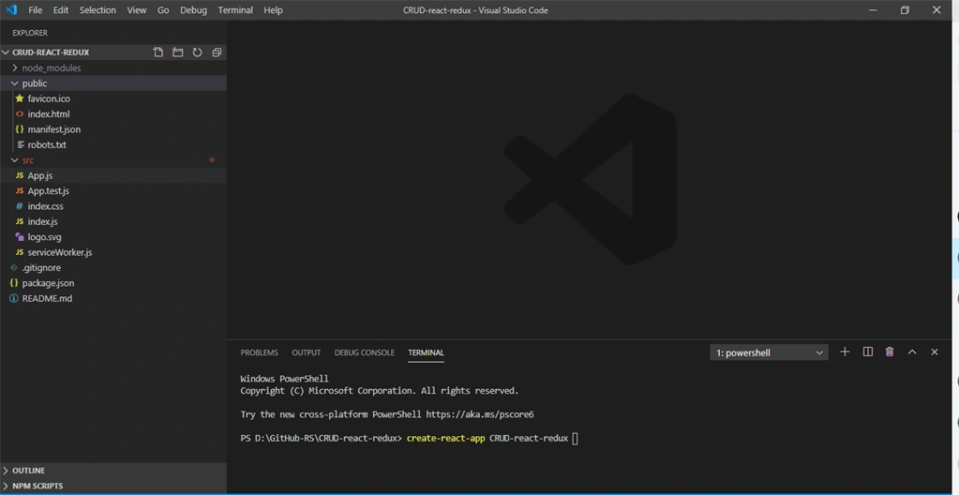This screenshot has height=495, width=959.
Task: Restore down the VS Code window
Action: 905,9
